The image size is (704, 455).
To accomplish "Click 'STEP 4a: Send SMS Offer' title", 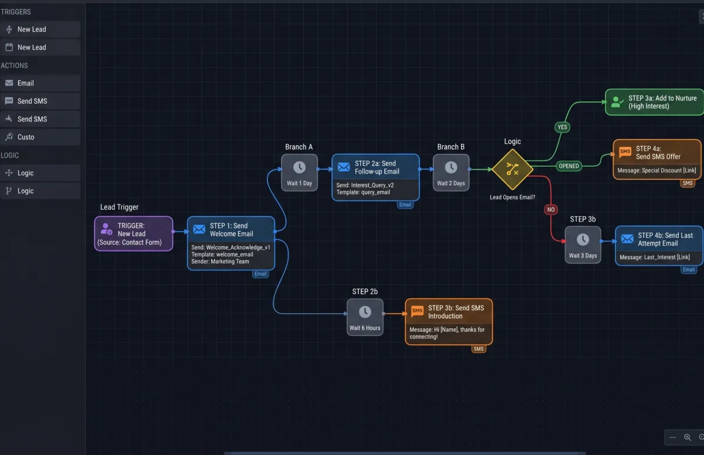I will (x=658, y=153).
